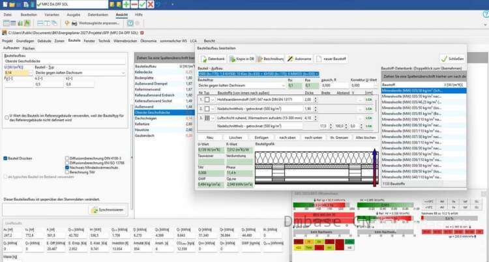Click the nach unten button
Viewport: 489px width, 262px height.
pyautogui.click(x=313, y=138)
